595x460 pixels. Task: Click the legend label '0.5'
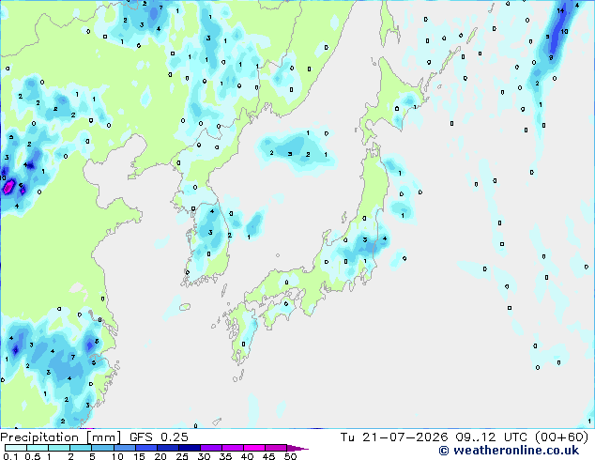click(x=33, y=456)
